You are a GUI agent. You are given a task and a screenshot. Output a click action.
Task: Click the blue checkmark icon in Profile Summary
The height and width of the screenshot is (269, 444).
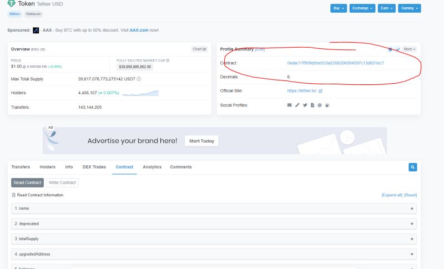397,49
